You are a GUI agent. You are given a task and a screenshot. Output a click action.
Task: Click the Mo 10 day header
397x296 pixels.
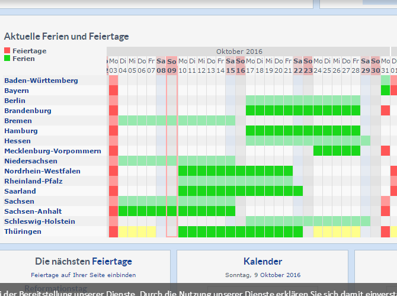point(183,66)
